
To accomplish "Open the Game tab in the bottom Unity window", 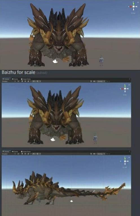I will pos(15,152).
